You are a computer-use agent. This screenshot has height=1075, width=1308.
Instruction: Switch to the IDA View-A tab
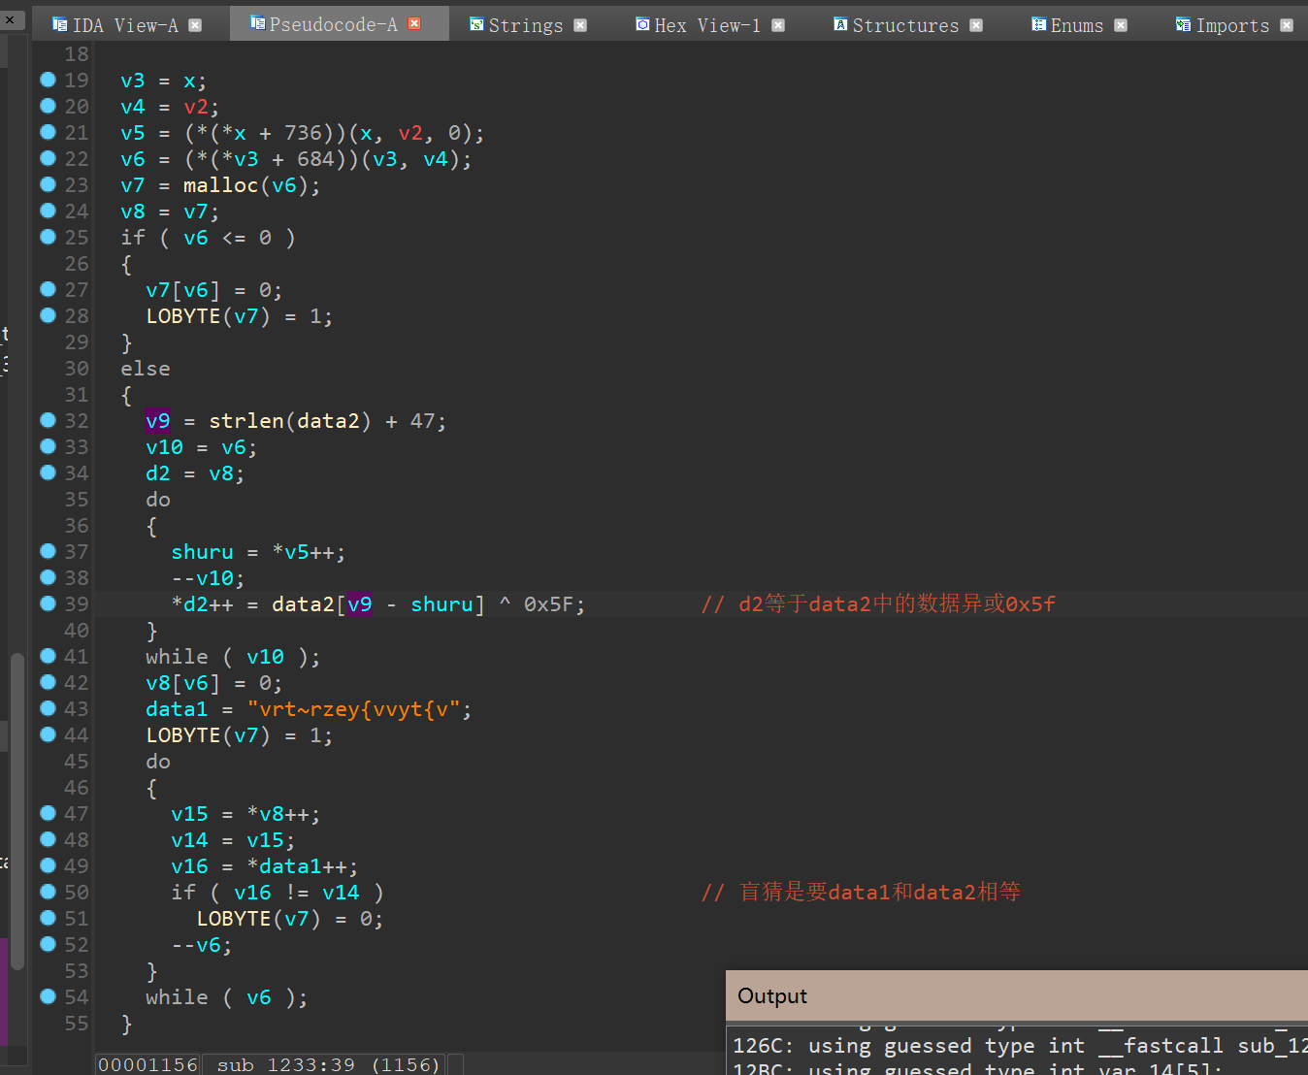[x=125, y=25]
